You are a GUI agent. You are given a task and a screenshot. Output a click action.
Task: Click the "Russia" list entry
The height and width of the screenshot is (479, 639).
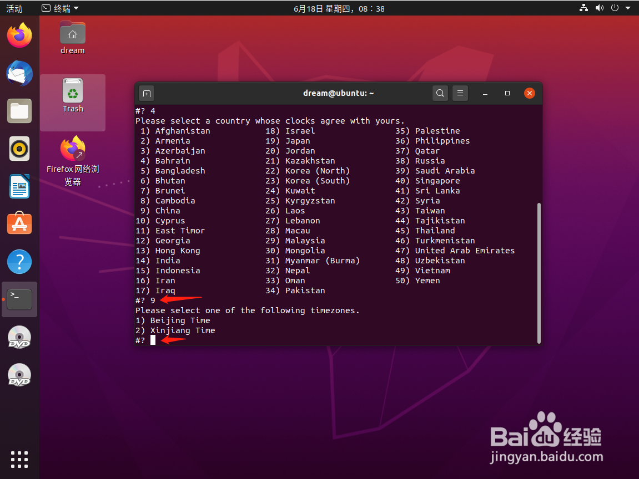(430, 161)
